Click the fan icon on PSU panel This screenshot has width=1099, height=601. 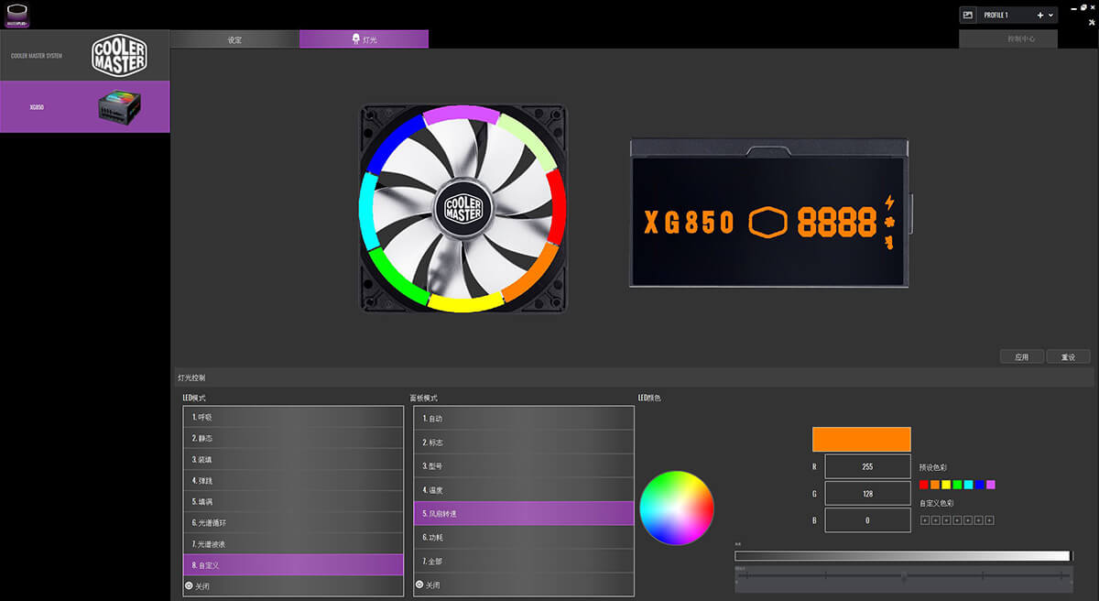pos(888,223)
